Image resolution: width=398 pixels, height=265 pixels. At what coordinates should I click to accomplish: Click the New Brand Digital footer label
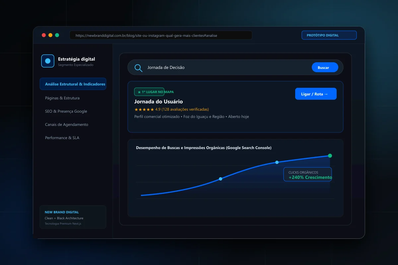coord(62,212)
